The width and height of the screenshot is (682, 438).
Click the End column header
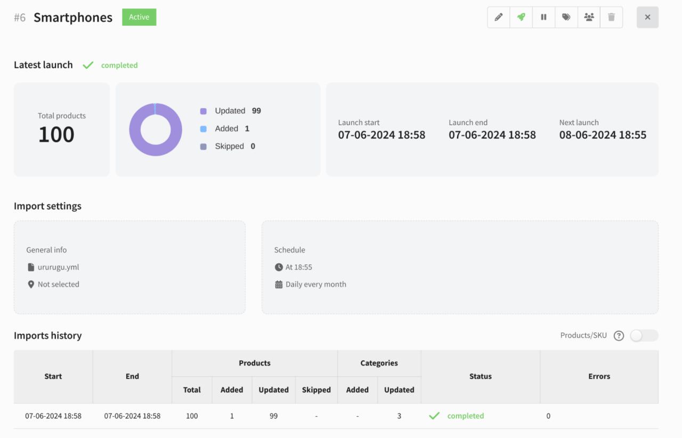coord(132,376)
